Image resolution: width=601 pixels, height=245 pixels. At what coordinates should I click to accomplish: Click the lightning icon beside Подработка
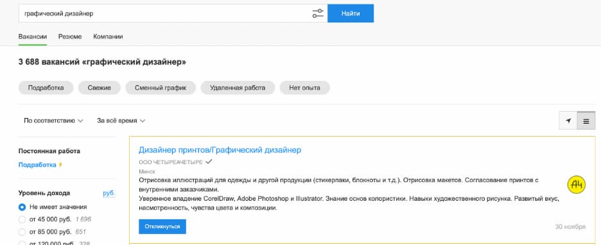pyautogui.click(x=60, y=165)
